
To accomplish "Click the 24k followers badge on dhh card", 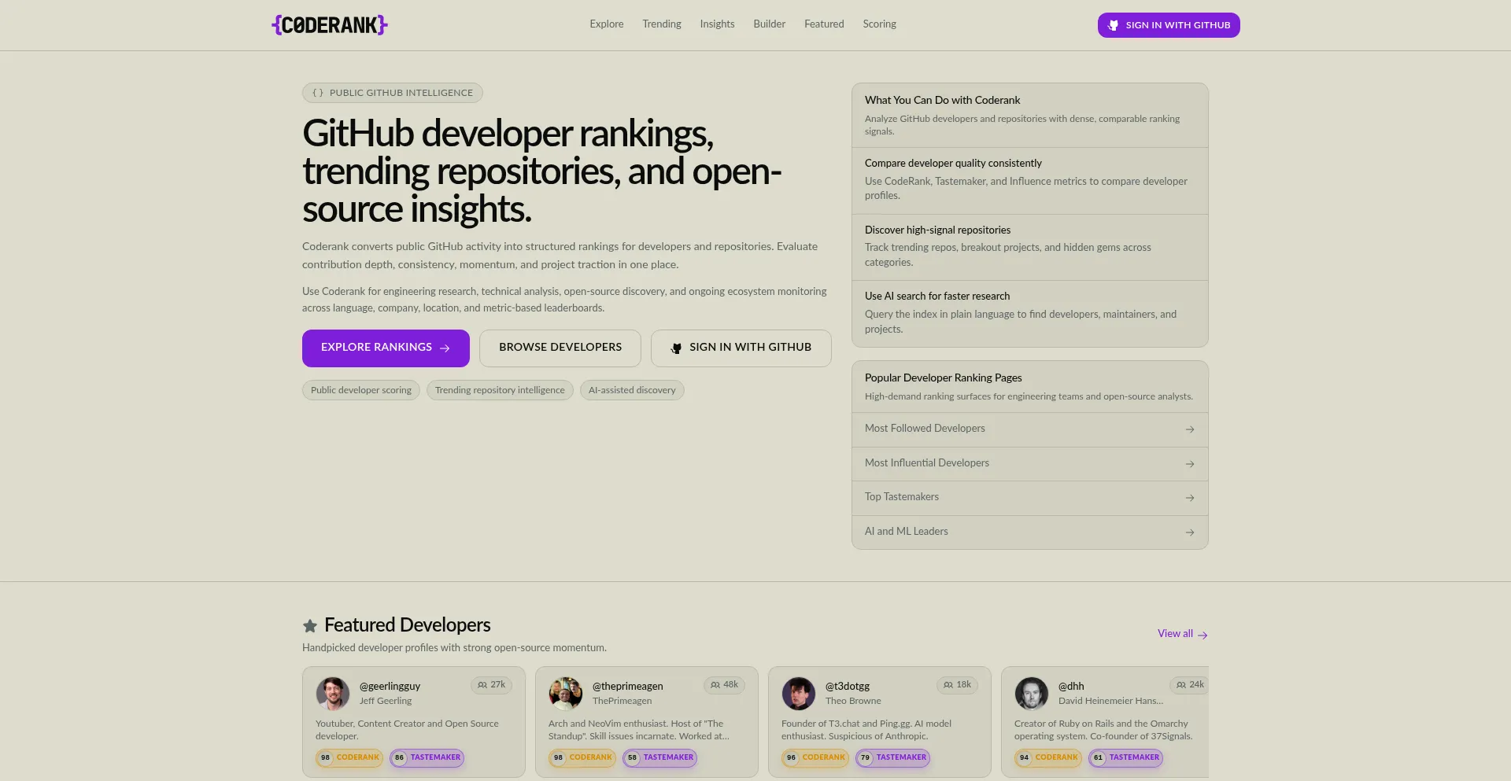I will click(x=1189, y=685).
